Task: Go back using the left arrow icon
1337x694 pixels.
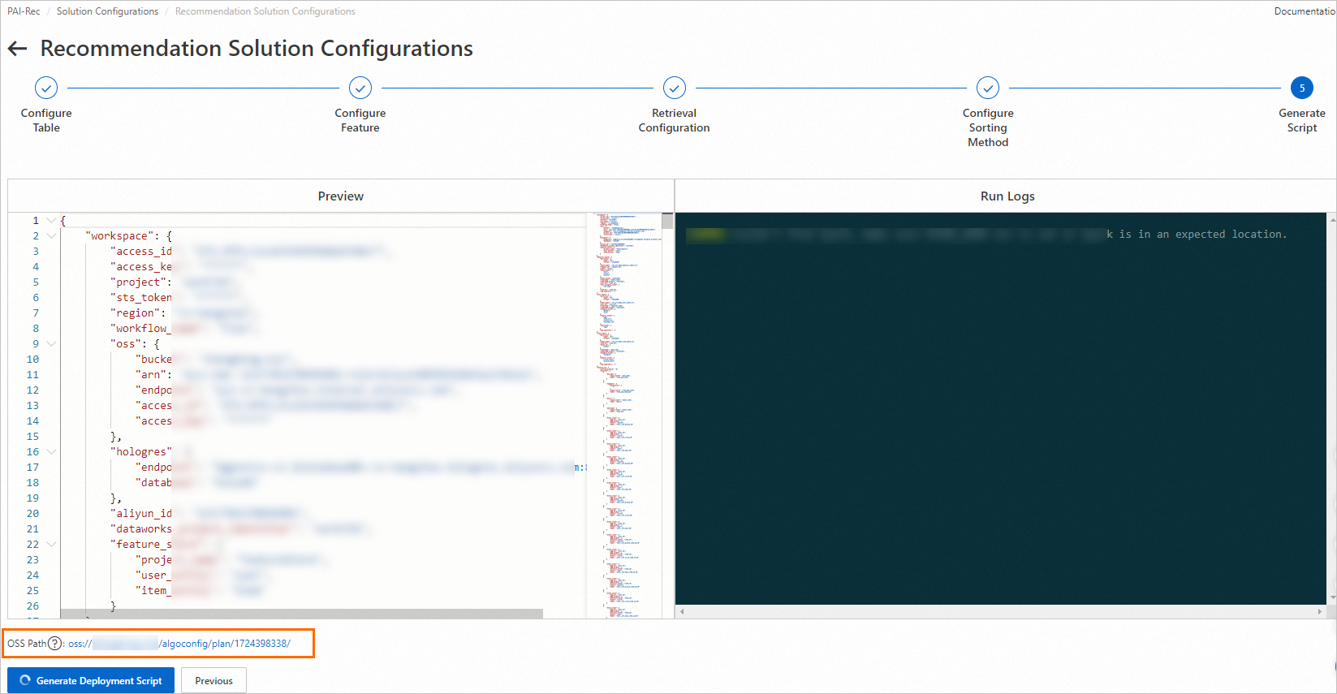Action: (x=18, y=49)
